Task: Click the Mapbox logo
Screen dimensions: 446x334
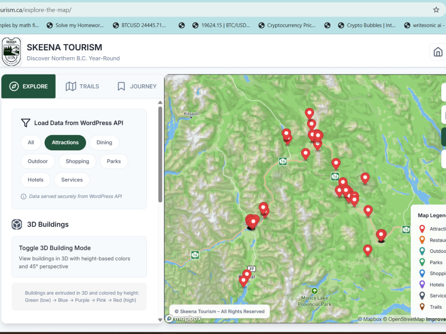Action: pos(184,318)
